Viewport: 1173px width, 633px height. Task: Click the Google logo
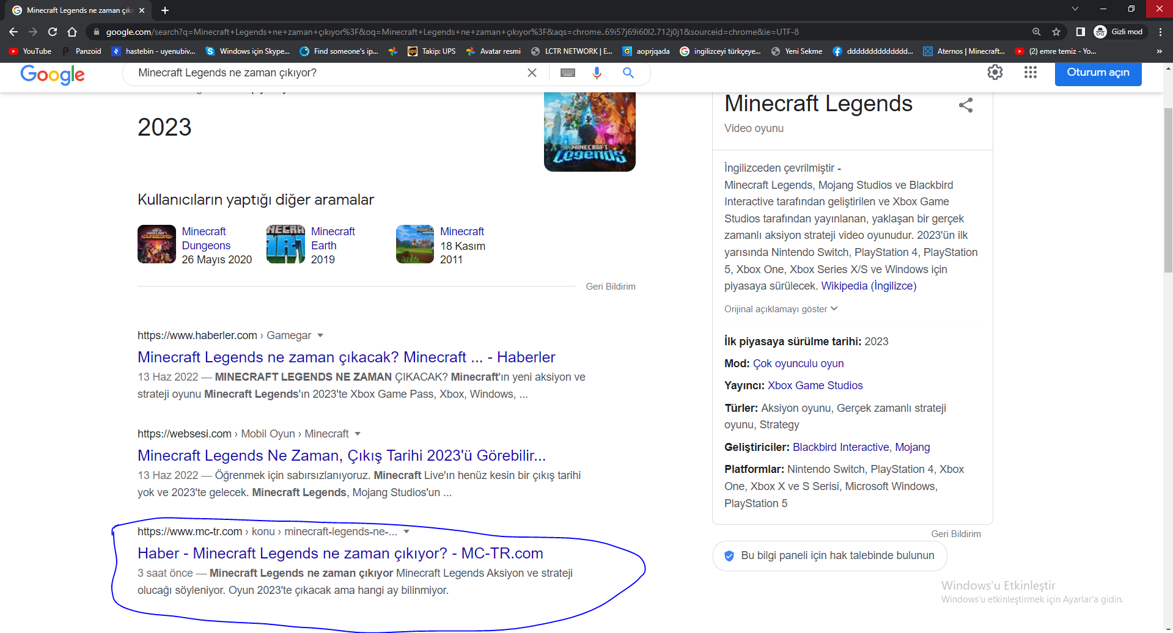[53, 74]
